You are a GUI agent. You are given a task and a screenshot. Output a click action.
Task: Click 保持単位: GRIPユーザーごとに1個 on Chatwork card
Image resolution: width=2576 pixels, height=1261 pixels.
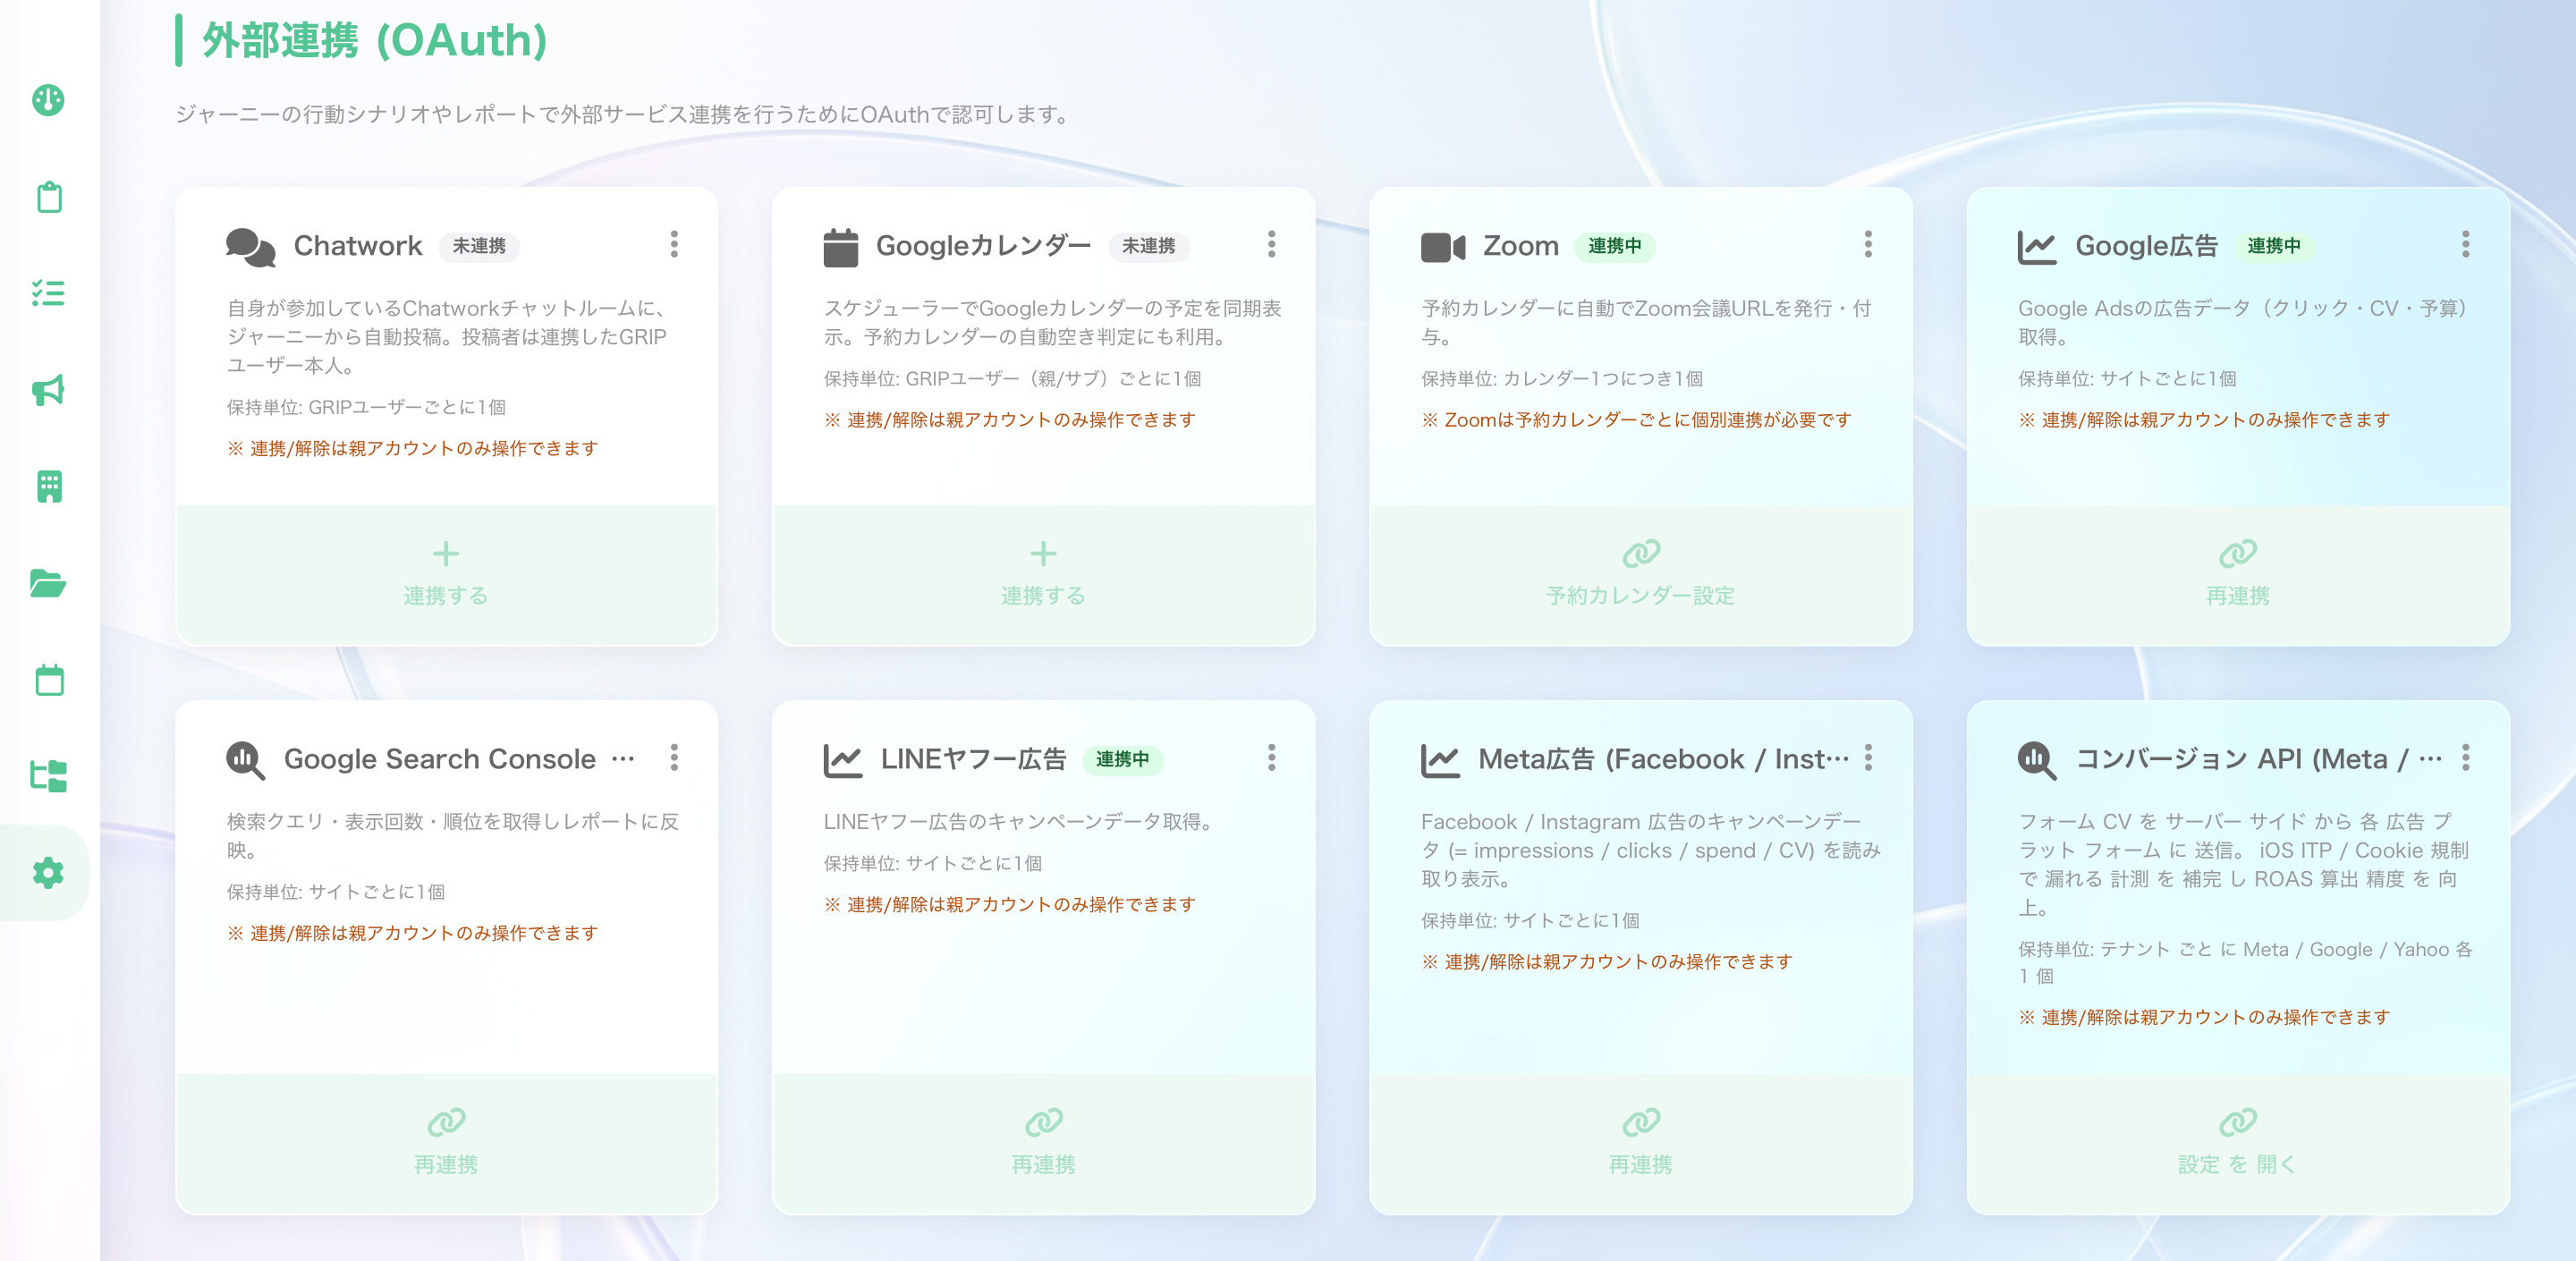366,407
